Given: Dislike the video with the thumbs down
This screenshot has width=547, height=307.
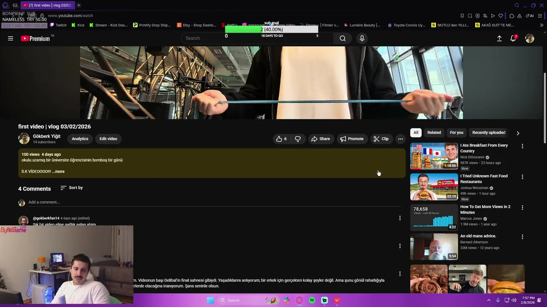Looking at the screenshot, I should pyautogui.click(x=298, y=139).
